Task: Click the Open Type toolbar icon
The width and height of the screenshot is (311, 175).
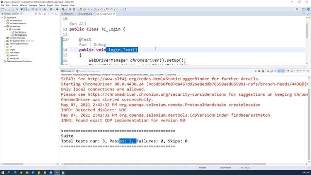Action: click(81, 9)
